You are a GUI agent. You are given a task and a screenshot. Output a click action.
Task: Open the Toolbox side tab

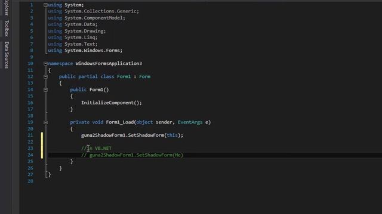[x=7, y=29]
